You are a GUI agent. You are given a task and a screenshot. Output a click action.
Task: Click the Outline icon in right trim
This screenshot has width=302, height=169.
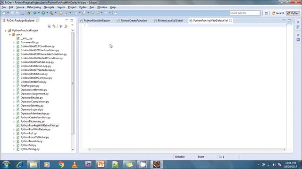(298, 27)
